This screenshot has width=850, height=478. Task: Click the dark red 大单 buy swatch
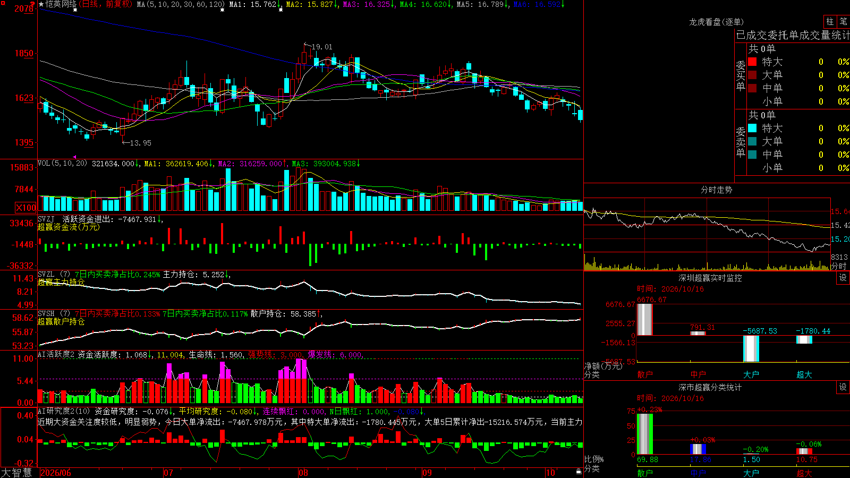click(x=752, y=75)
